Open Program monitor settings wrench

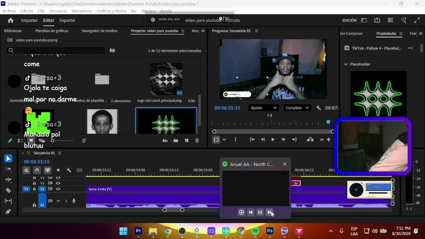[x=318, y=108]
